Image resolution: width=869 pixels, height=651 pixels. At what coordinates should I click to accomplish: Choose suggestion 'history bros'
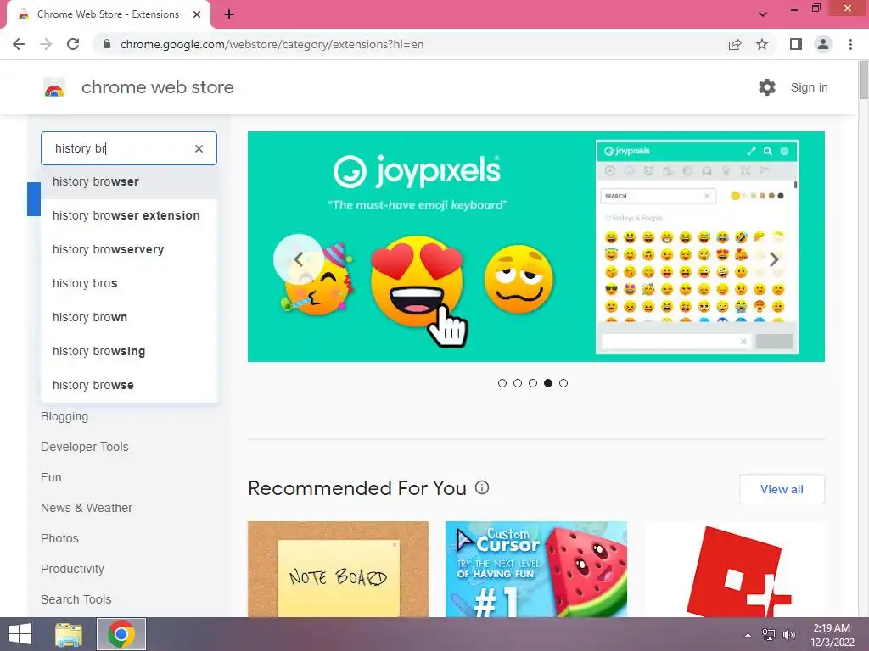point(129,283)
